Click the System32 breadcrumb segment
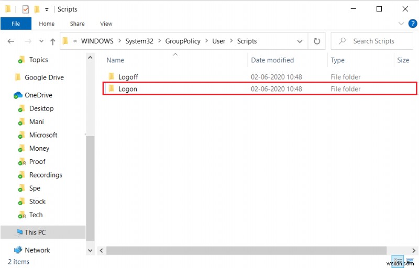The image size is (419, 268). click(x=139, y=41)
